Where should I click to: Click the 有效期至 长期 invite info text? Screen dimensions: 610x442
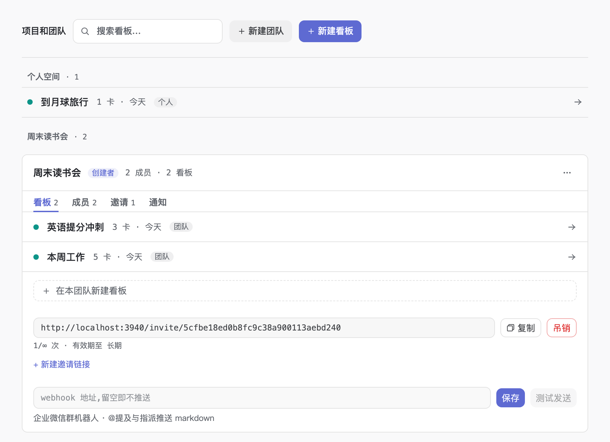click(x=97, y=346)
